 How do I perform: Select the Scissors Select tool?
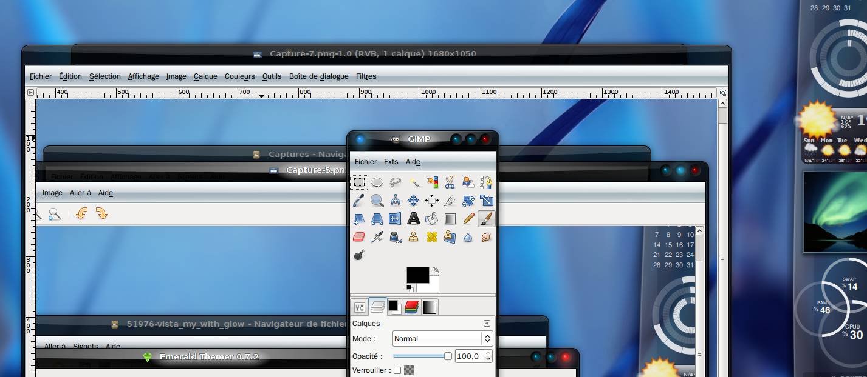pyautogui.click(x=450, y=182)
